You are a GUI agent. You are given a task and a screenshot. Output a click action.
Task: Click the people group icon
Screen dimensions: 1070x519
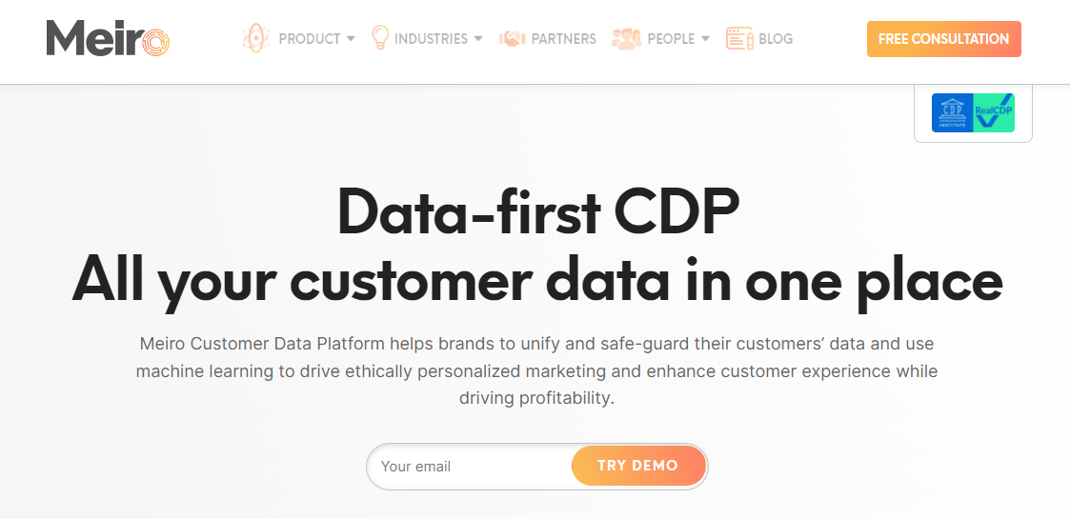(626, 39)
